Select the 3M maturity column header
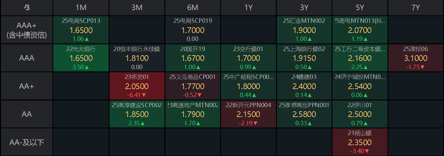The height and width of the screenshot is (156, 444). coord(137,8)
